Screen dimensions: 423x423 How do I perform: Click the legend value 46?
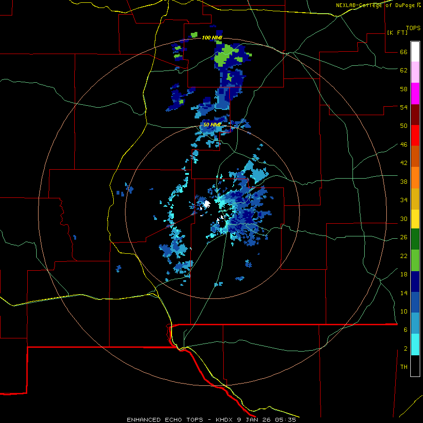[x=404, y=145]
